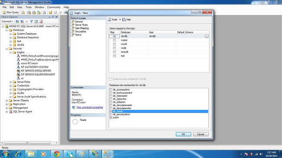Open Object Explorer window position dropdown
The width and height of the screenshot is (282, 158).
point(49,17)
